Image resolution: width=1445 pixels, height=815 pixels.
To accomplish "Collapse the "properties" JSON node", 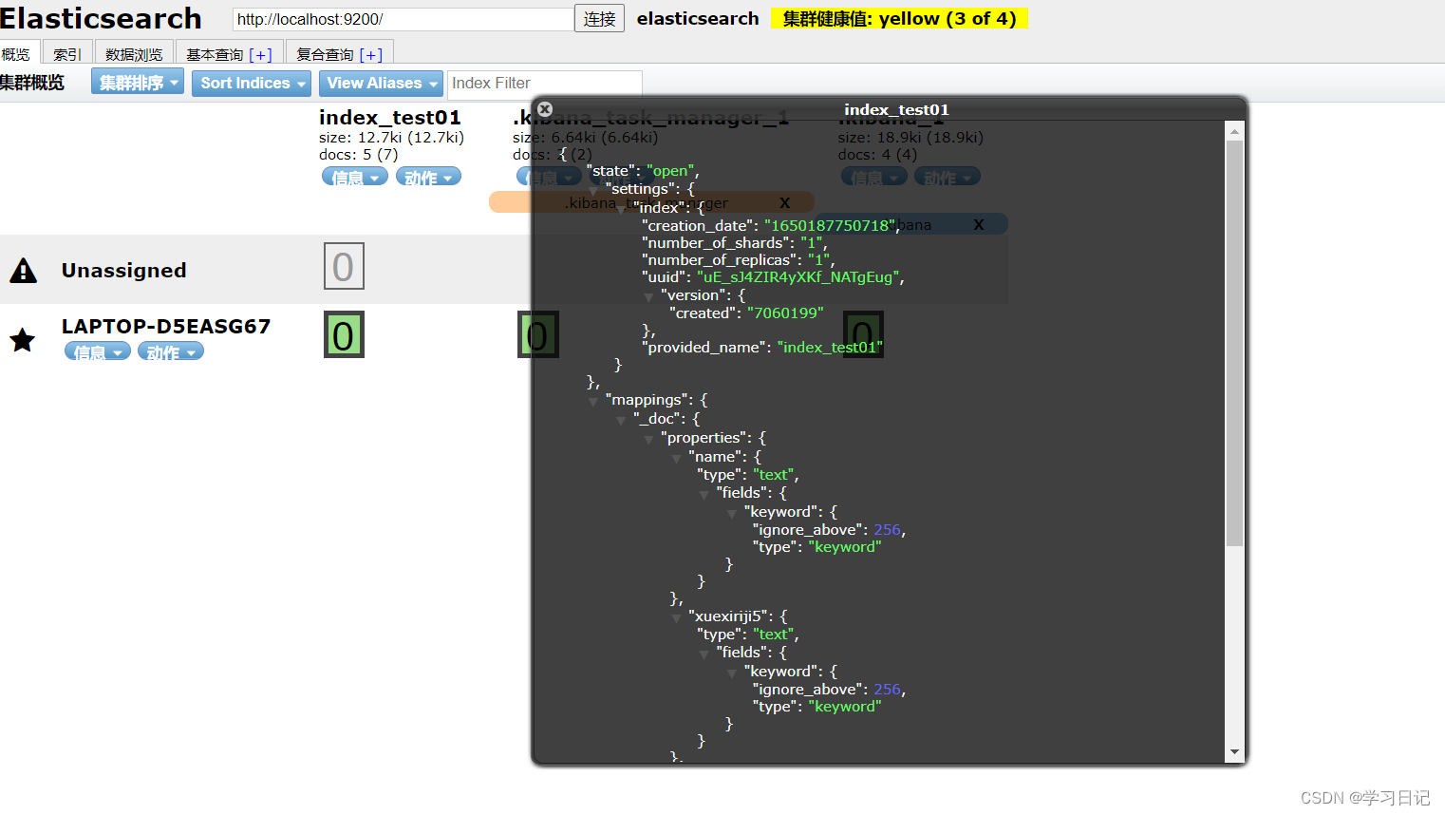I will (x=648, y=440).
